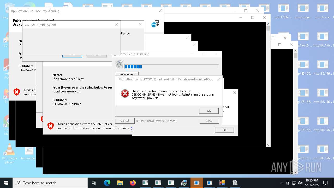Screen dimensions: 334x188
Task: Click the 'ScreenConnect Client' name text
Action: click(69, 79)
